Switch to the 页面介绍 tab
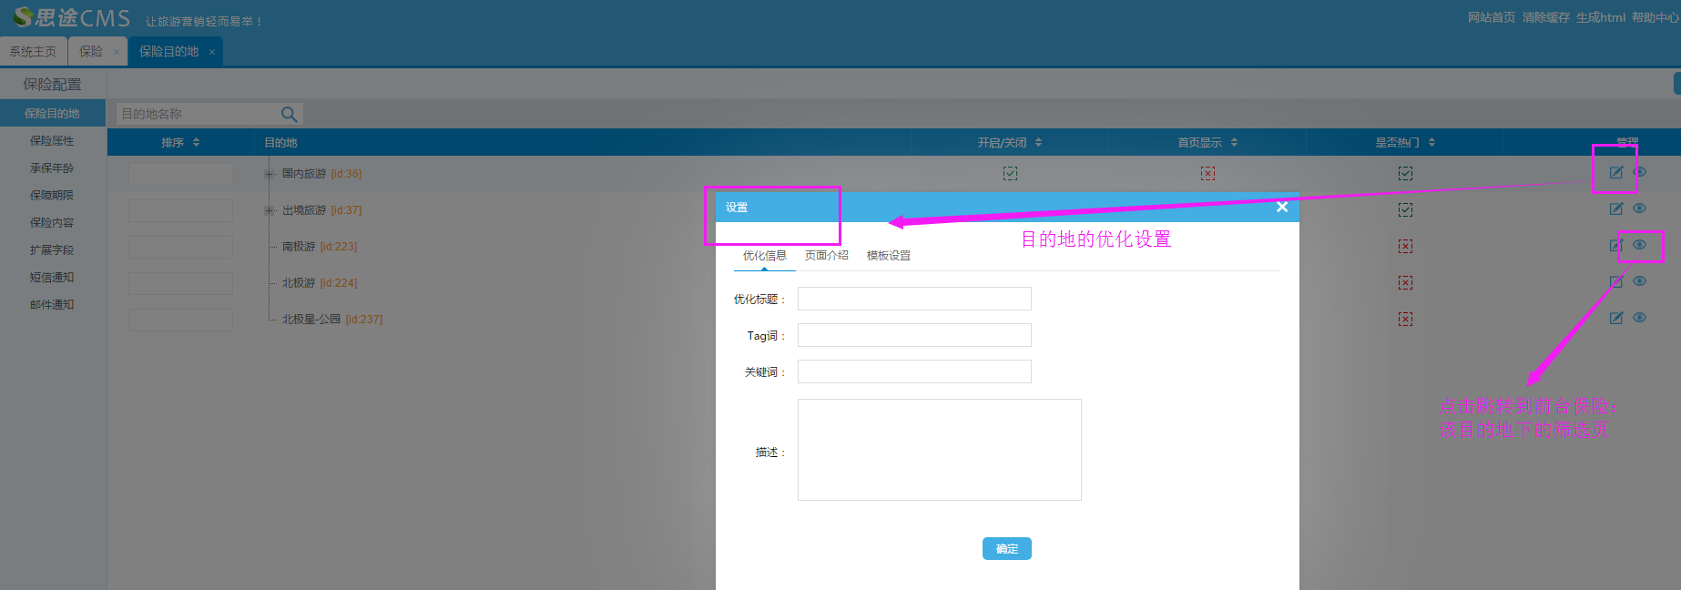 click(826, 256)
